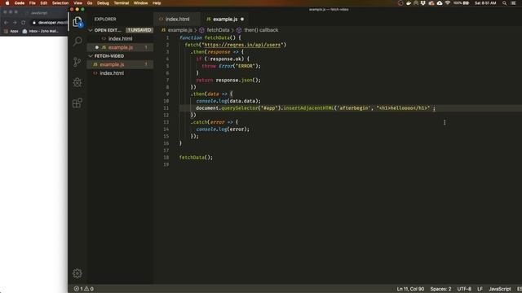The image size is (522, 293).
Task: Open the Debug view in activity bar
Action: [x=77, y=82]
